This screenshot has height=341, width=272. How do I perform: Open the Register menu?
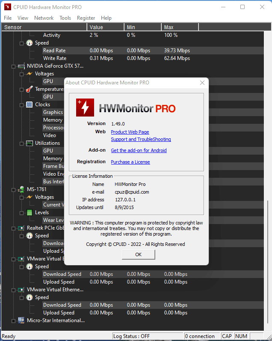pyautogui.click(x=86, y=18)
